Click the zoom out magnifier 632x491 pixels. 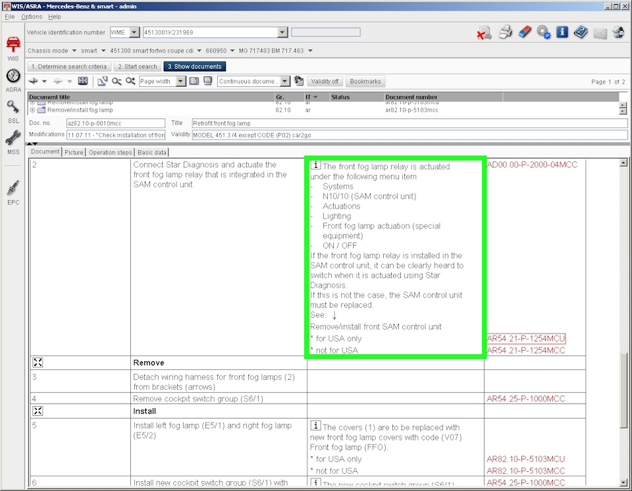click(x=116, y=82)
